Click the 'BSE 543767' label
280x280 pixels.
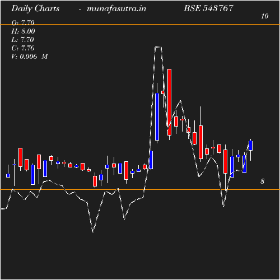[209, 8]
